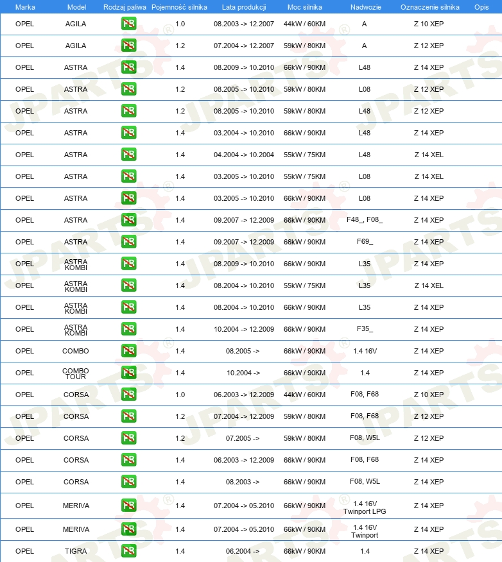Screen dimensions: 502x562
Task: Click fuel icon in CORSA 1.0 row
Action: point(129,395)
